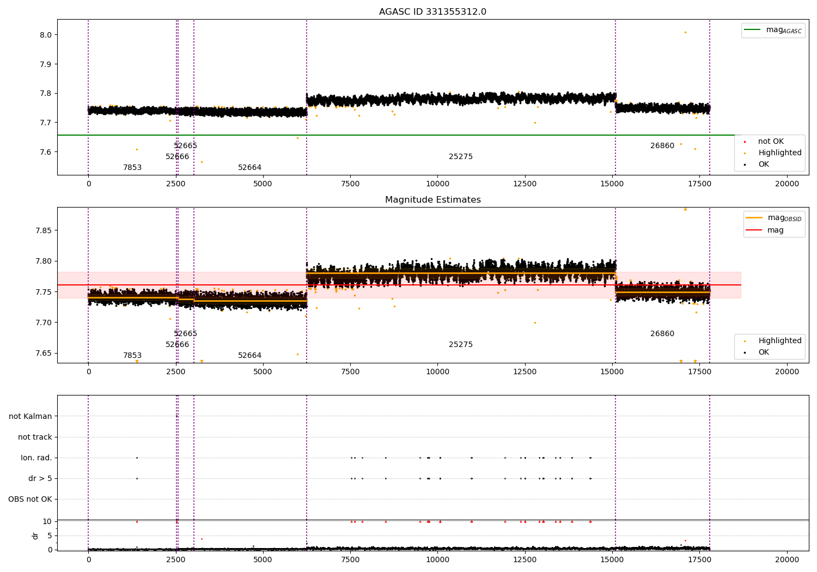The image size is (817, 572).
Task: Click obsid label 7853 in Magnitude Estimates plot
Action: pyautogui.click(x=132, y=356)
